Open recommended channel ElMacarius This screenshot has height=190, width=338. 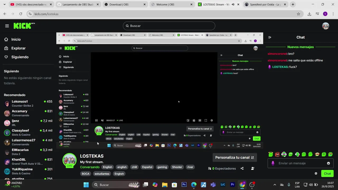[x=28, y=152]
